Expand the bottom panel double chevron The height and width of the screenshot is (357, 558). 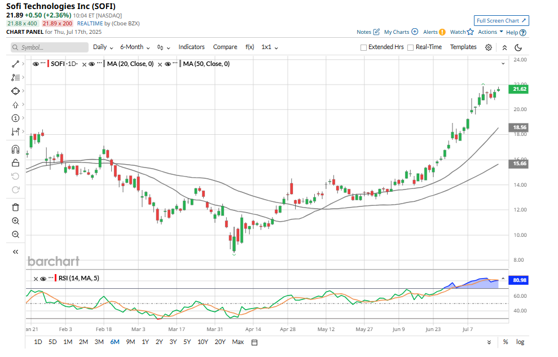click(489, 342)
